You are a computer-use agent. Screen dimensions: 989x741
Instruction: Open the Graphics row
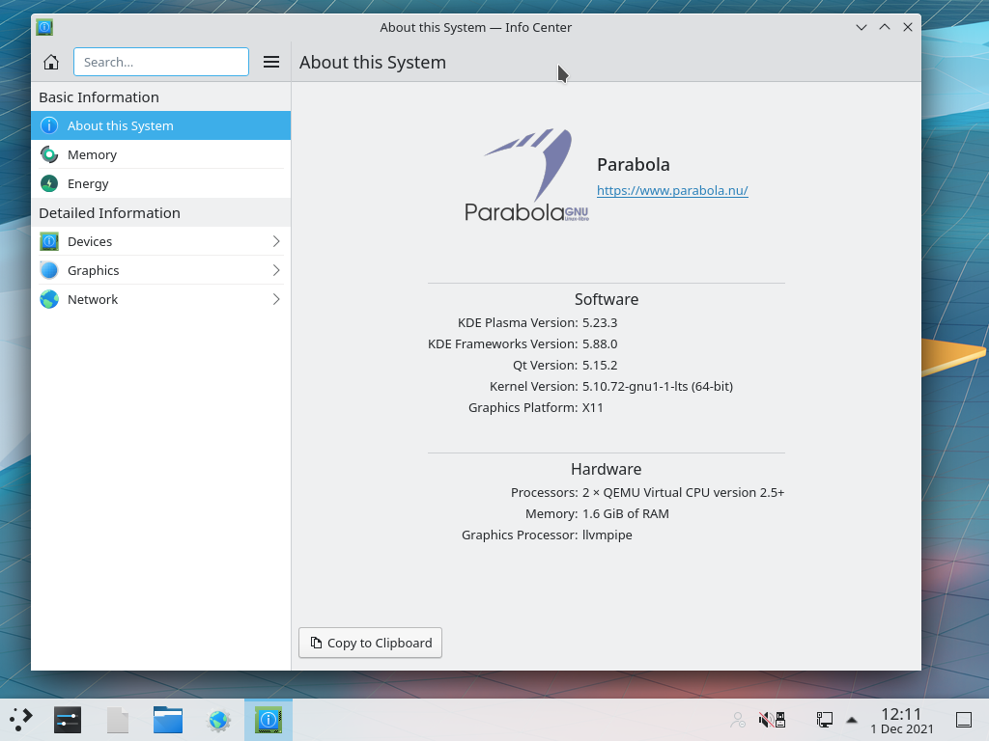point(161,270)
